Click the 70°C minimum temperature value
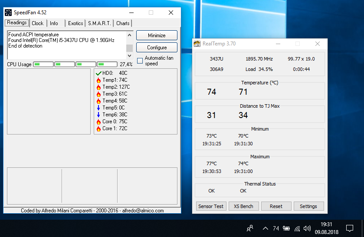 pos(243,136)
